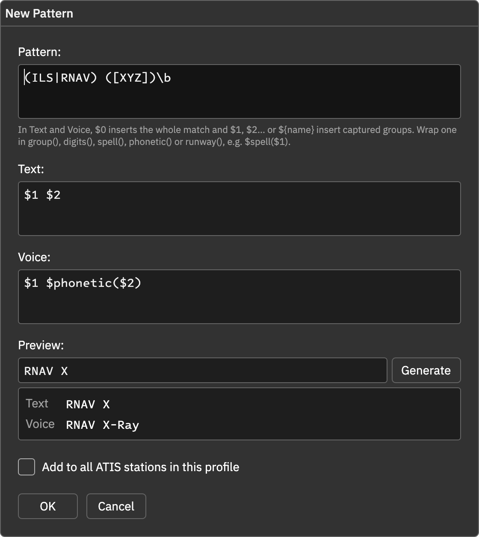
Task: Click the New Pattern title bar
Action: pos(239,13)
